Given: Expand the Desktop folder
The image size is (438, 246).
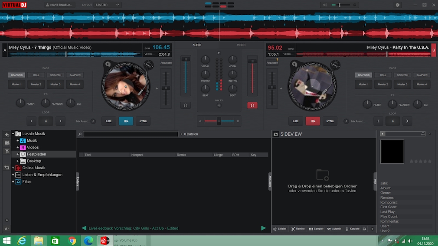Looking at the screenshot, I should [18, 161].
